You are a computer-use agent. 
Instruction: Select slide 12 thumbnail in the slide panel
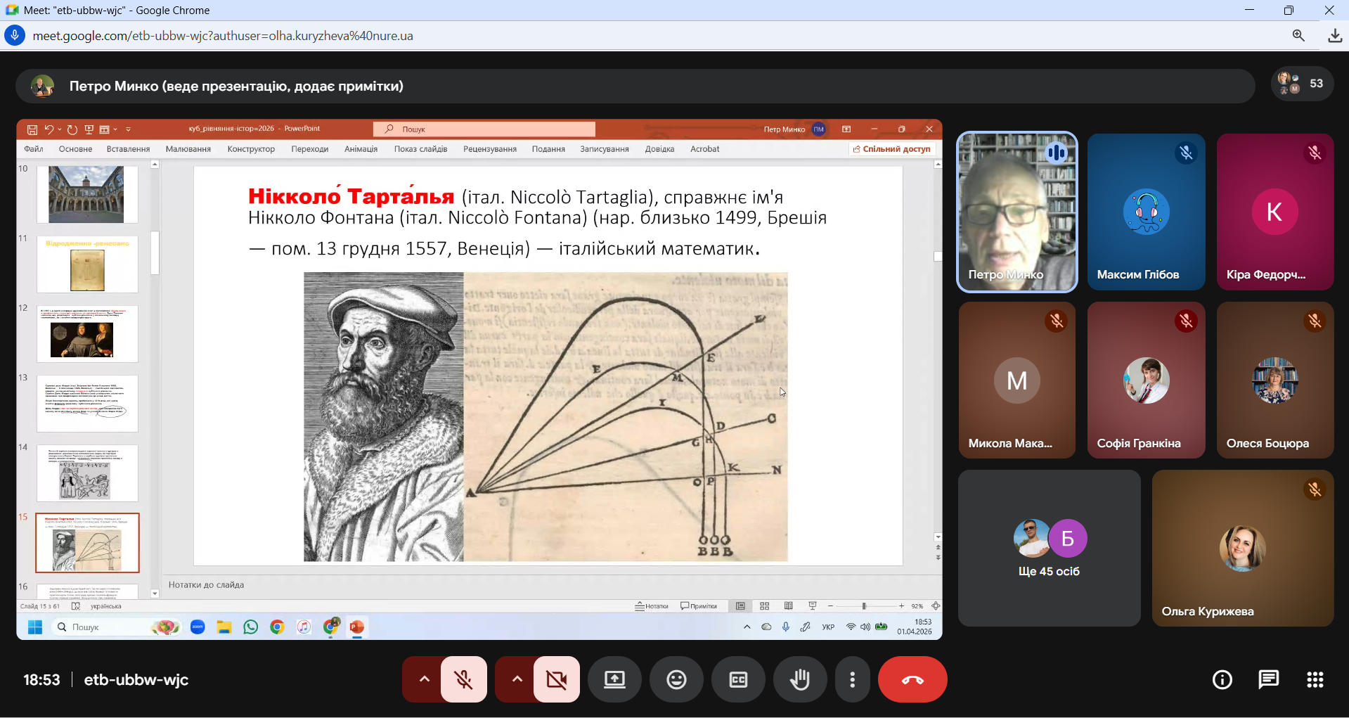click(87, 334)
